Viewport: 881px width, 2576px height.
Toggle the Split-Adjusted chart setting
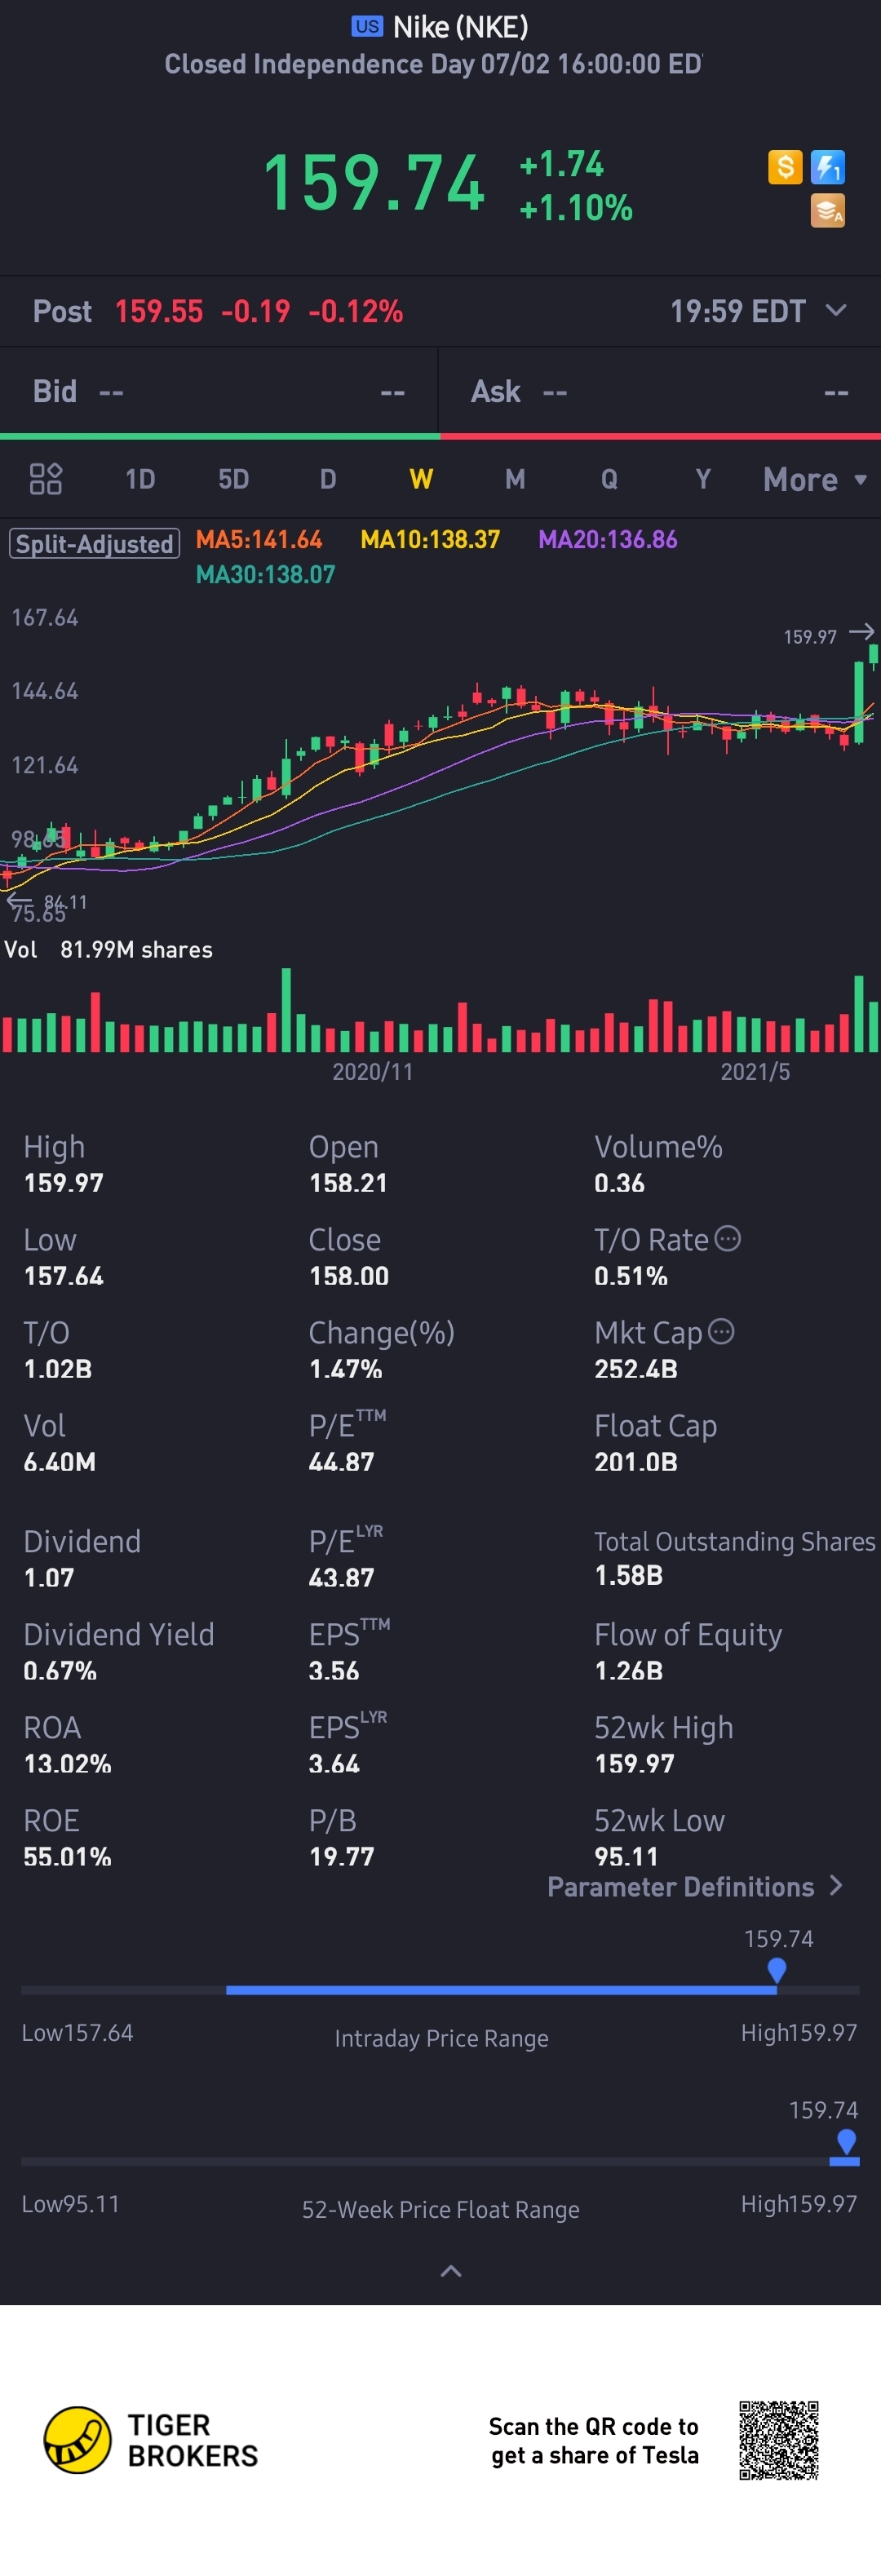point(95,544)
